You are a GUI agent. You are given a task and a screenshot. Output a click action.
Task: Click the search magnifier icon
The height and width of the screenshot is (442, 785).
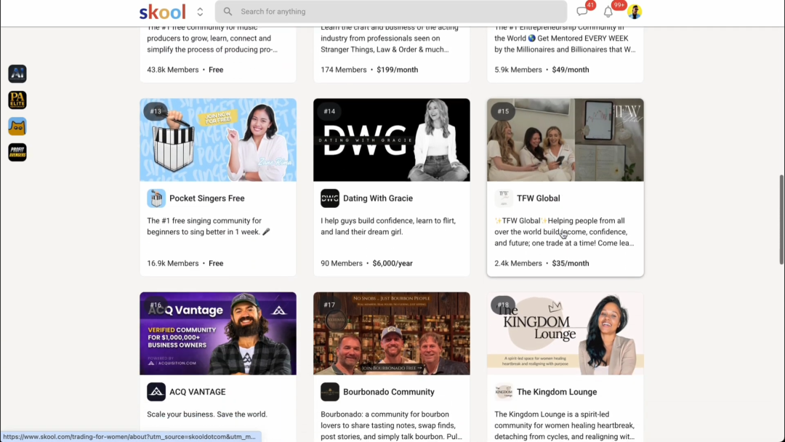tap(228, 12)
